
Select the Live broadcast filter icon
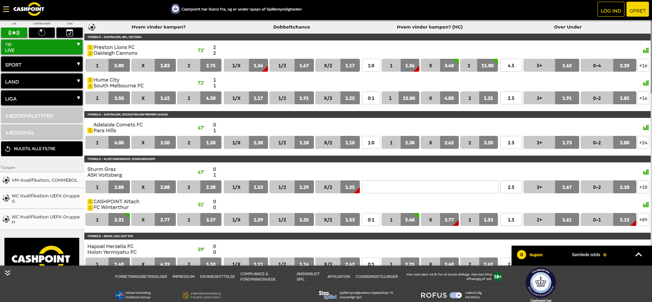click(x=14, y=33)
